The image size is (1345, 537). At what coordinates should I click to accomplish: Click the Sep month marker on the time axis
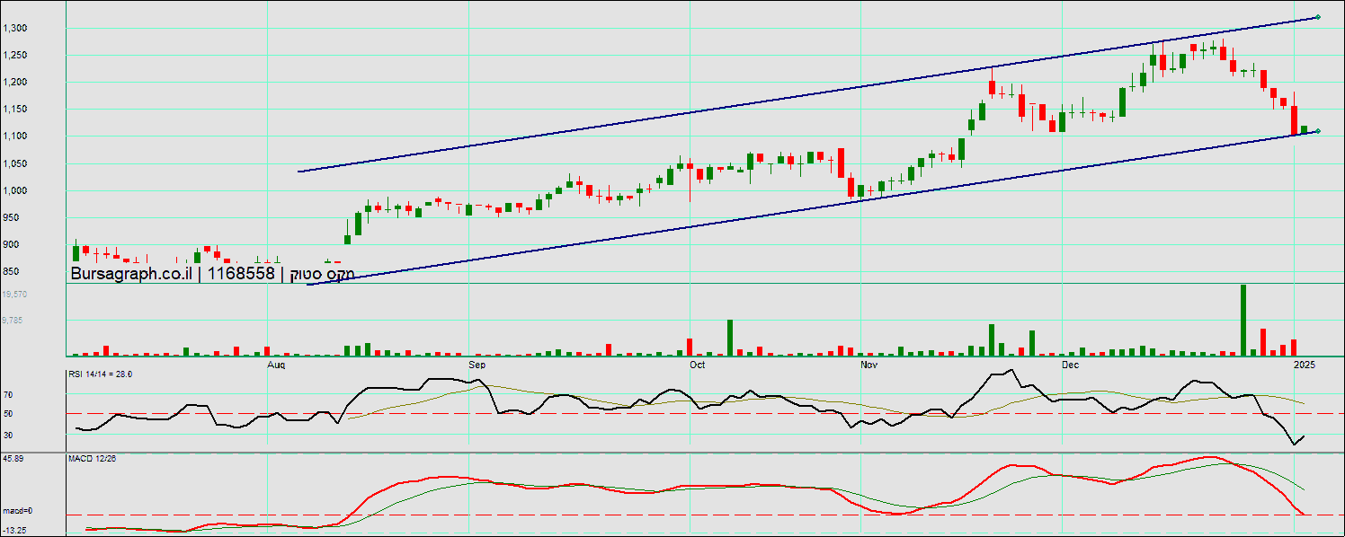477,365
